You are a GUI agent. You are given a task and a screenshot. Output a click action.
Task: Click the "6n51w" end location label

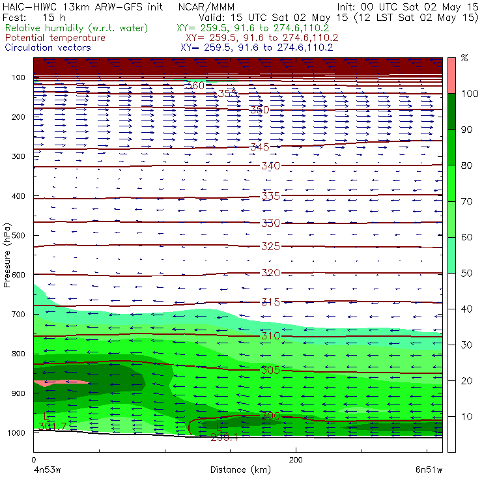tap(429, 470)
